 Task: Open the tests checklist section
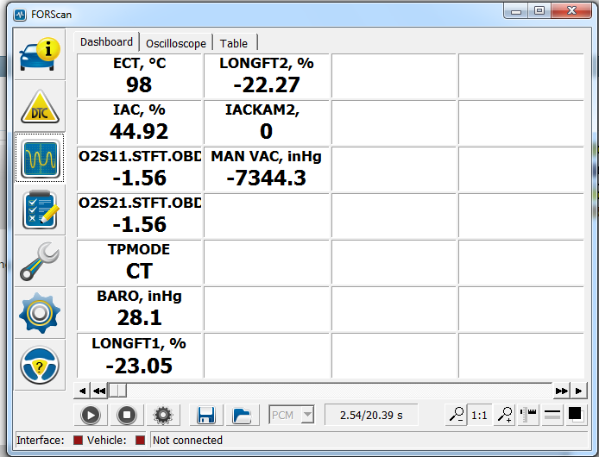coord(40,210)
